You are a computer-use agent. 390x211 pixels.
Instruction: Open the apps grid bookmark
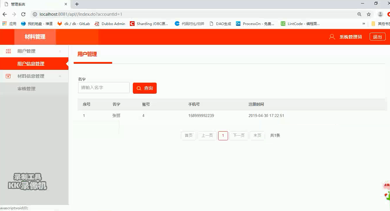click(9, 24)
